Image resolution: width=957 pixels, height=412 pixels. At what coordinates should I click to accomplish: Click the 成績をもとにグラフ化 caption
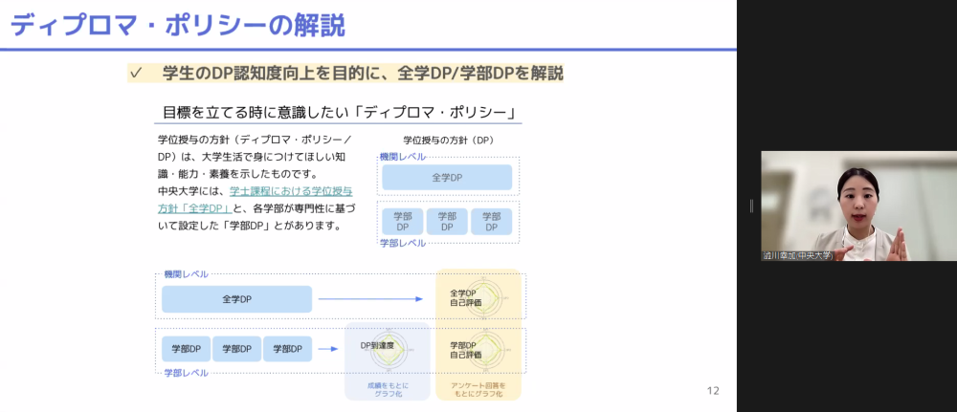(x=387, y=390)
